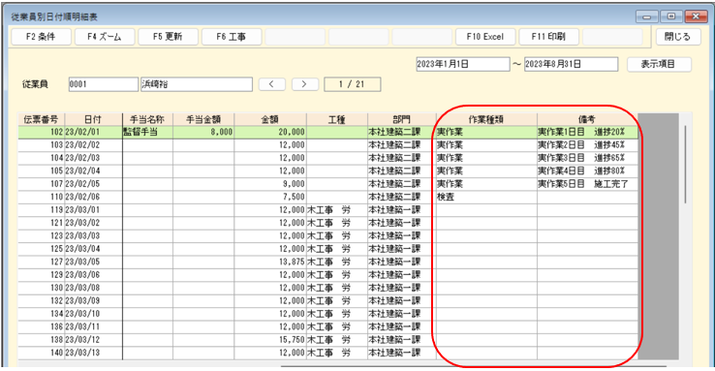The image size is (715, 371).
Task: Go to next employee with > button
Action: pyautogui.click(x=304, y=84)
